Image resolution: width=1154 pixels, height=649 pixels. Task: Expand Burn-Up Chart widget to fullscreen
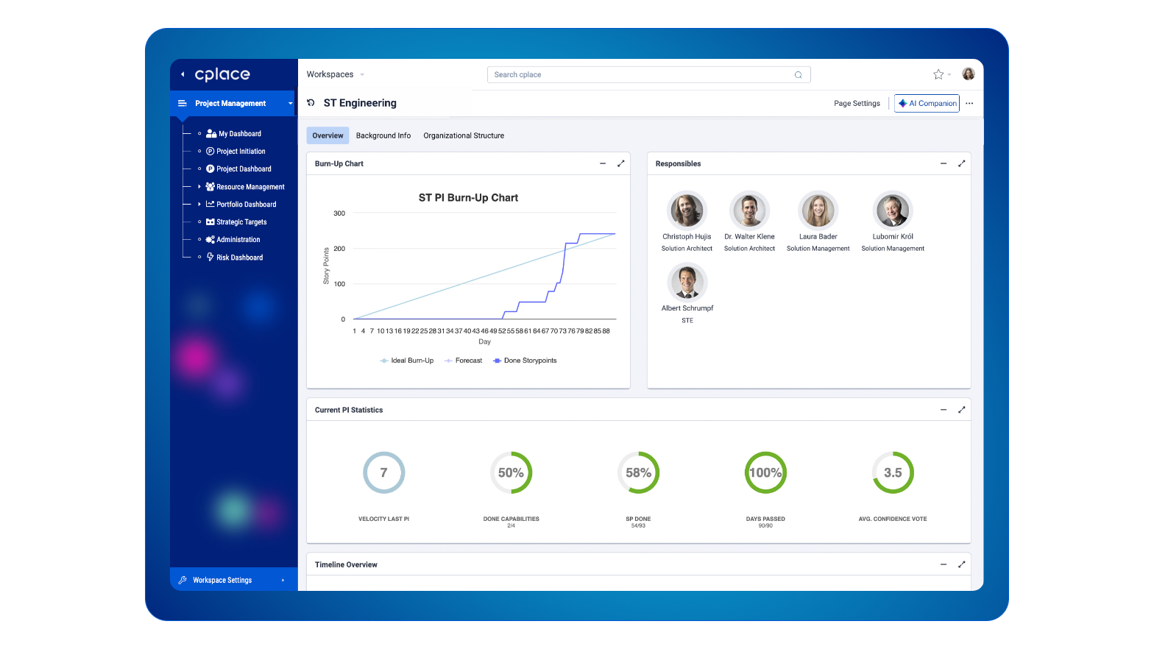click(620, 164)
